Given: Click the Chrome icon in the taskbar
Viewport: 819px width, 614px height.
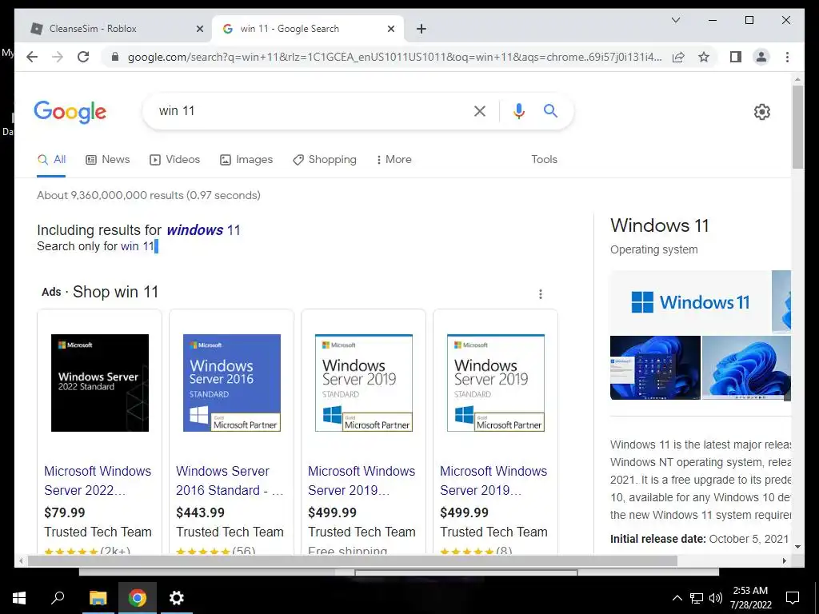Looking at the screenshot, I should (138, 598).
